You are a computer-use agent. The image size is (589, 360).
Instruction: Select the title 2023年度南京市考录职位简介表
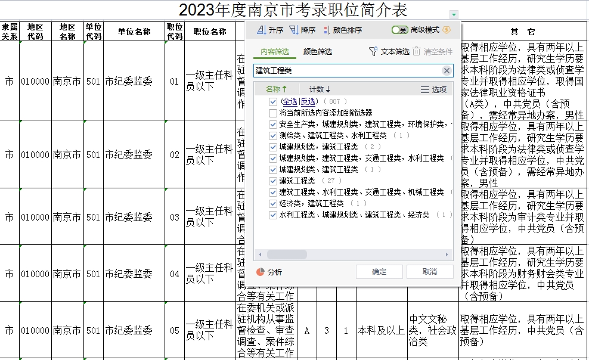coord(293,10)
